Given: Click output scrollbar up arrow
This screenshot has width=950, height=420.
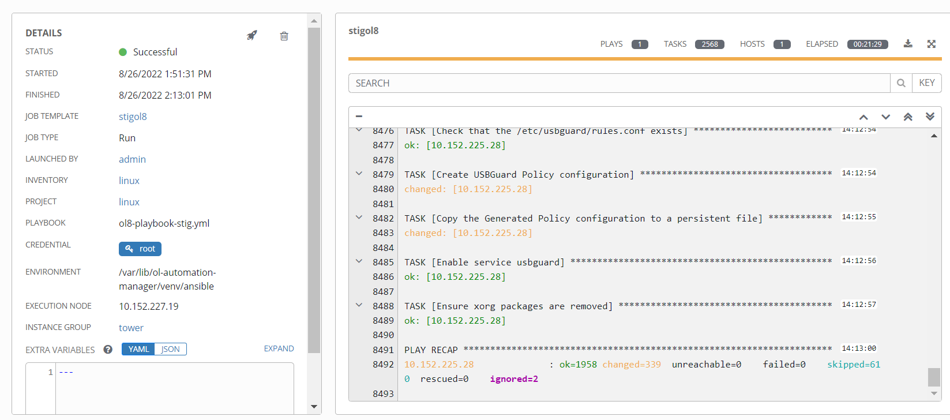Looking at the screenshot, I should click(934, 136).
